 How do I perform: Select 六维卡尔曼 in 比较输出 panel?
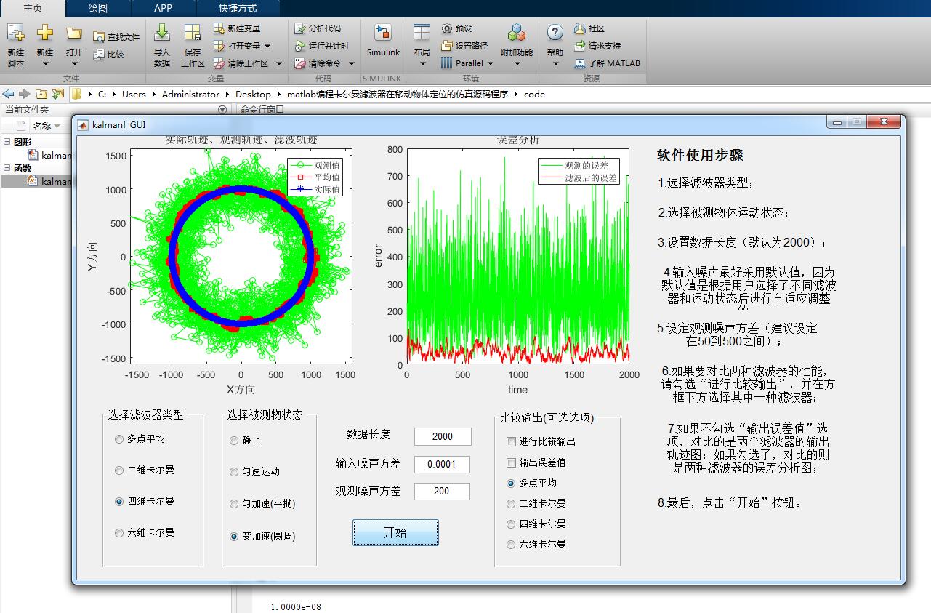(511, 544)
